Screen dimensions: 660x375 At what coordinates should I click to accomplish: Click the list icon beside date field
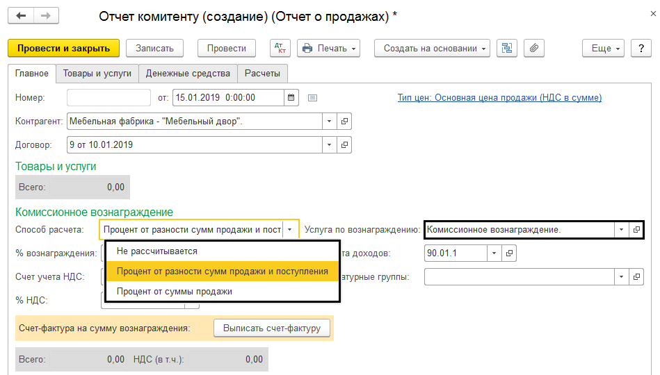point(312,98)
